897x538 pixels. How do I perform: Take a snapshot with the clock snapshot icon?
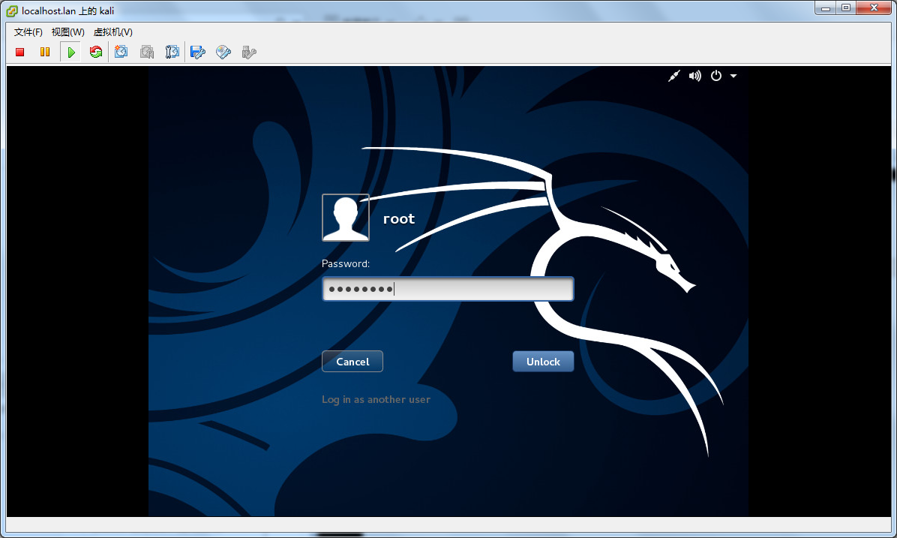tap(121, 52)
